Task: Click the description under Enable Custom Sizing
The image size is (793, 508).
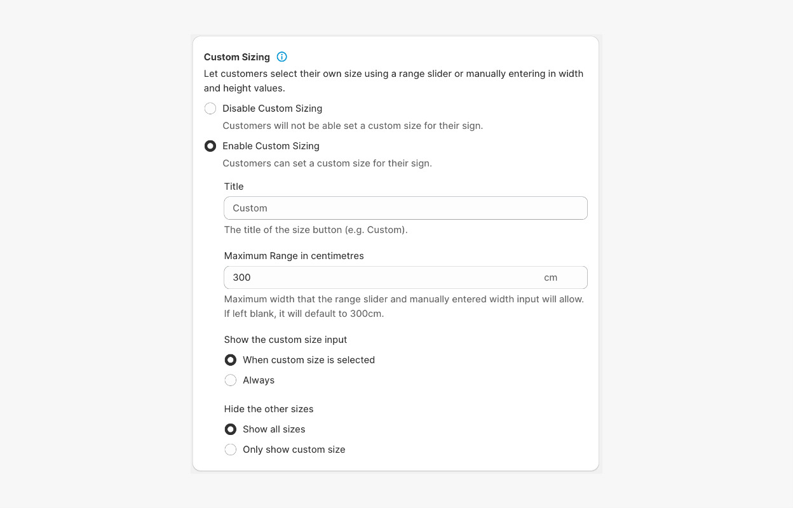Action: [x=327, y=163]
